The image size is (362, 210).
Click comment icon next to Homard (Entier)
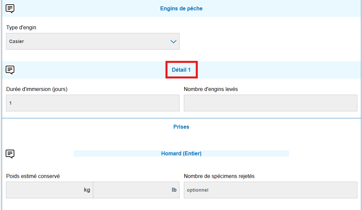click(x=10, y=154)
